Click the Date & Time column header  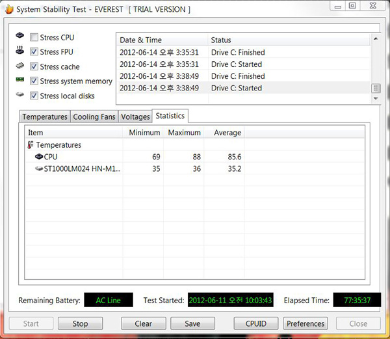(162, 40)
